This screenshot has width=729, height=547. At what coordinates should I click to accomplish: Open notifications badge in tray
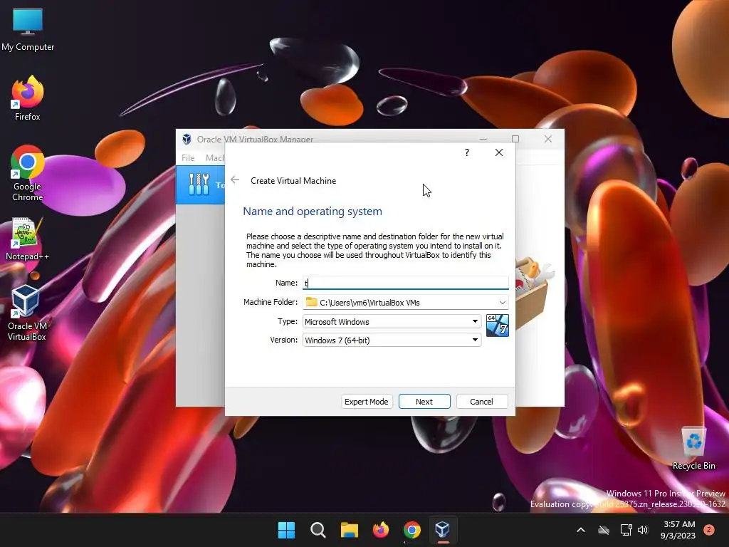(x=709, y=530)
